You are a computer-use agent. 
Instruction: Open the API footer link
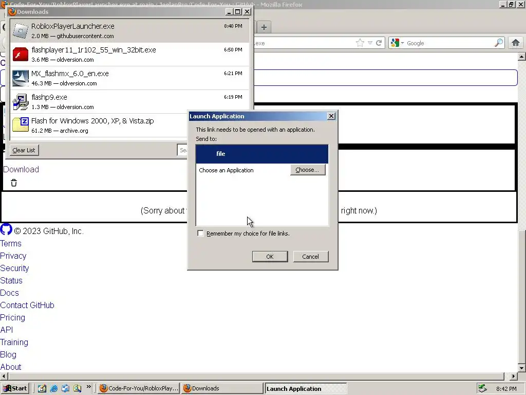pos(6,330)
